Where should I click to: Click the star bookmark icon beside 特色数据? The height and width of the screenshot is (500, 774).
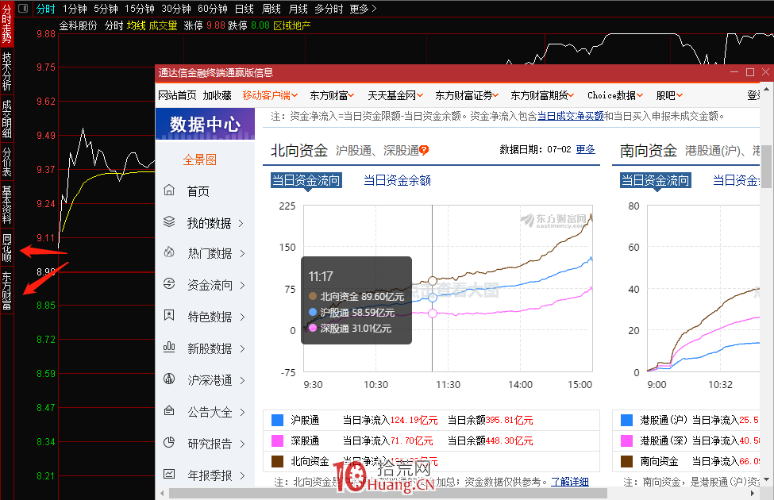point(169,315)
